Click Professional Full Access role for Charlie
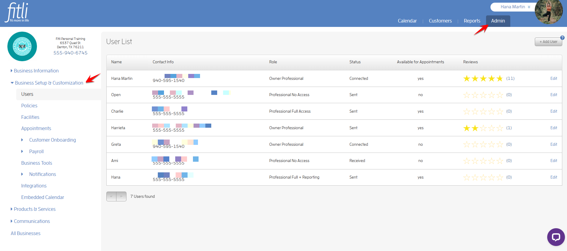 click(x=290, y=111)
